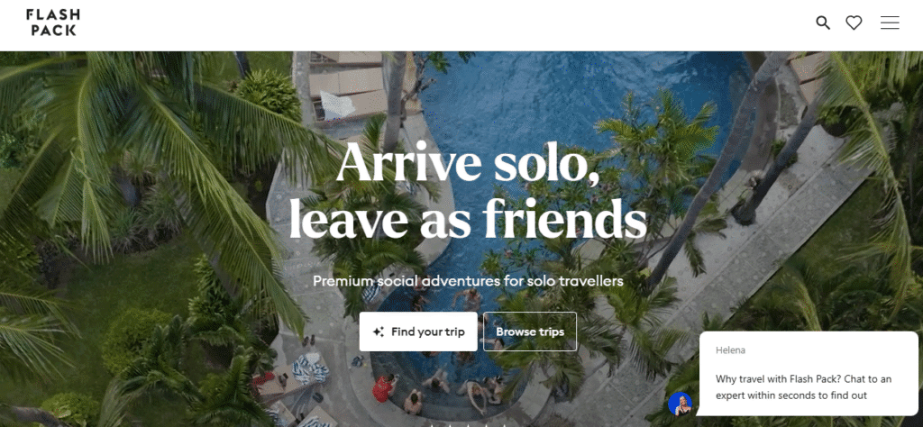The height and width of the screenshot is (427, 923).
Task: Open Helena's chat avatar
Action: [680, 404]
